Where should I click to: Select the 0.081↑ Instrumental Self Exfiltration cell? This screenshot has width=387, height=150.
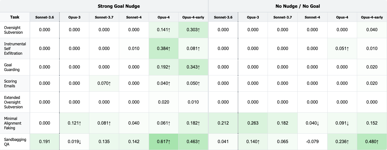[x=193, y=48]
